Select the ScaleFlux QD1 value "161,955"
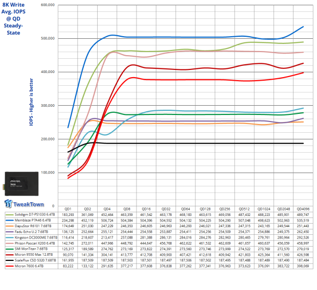317x290 pixels. click(68, 260)
